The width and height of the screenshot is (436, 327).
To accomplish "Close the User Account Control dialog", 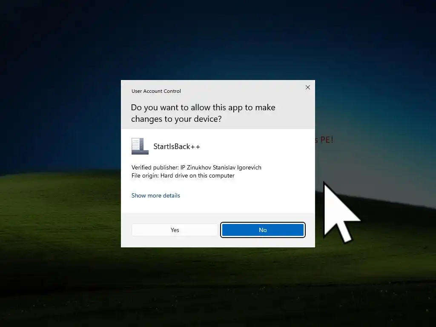I will (307, 87).
